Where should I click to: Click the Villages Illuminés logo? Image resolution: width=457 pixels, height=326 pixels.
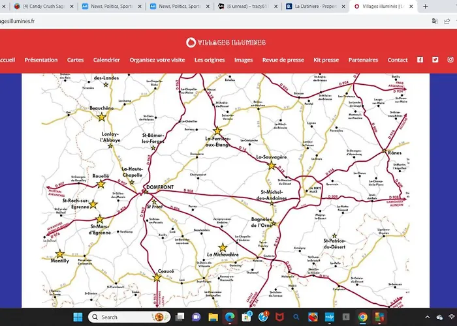tap(226, 42)
